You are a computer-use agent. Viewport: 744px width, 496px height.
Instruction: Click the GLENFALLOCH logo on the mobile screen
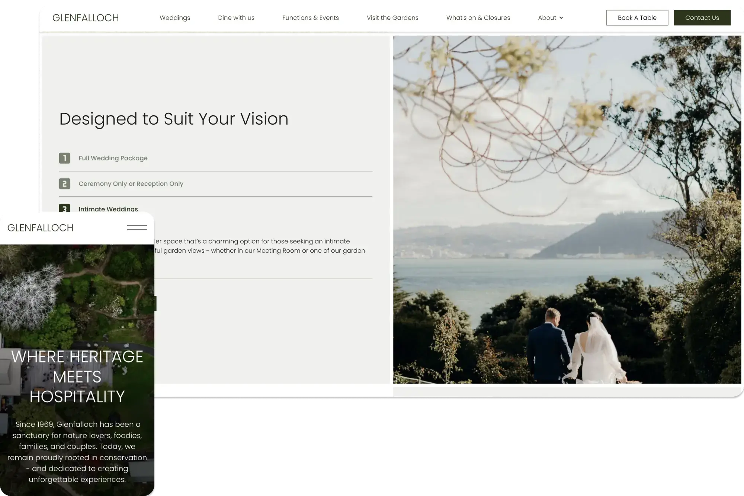click(40, 227)
